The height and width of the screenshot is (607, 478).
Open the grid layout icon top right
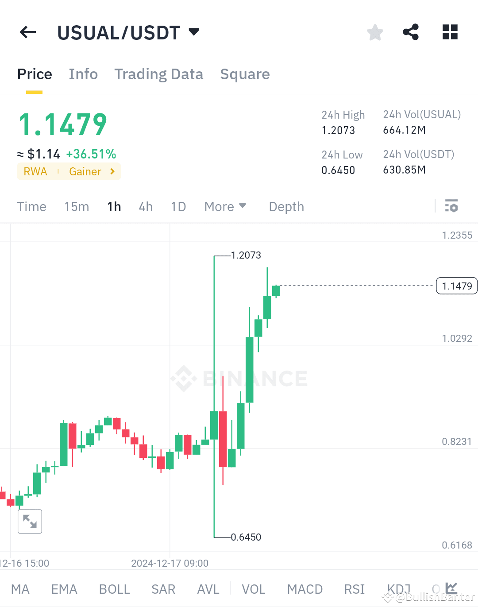450,32
